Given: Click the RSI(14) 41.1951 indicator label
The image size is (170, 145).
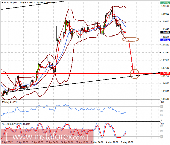Looking at the screenshot, I should 9,102.
